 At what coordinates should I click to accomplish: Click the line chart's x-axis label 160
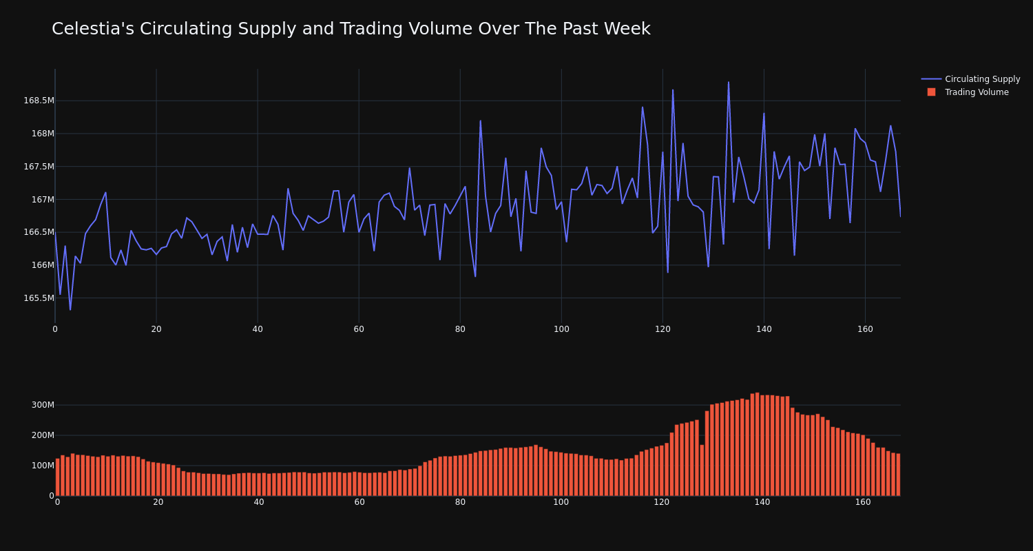click(x=865, y=329)
